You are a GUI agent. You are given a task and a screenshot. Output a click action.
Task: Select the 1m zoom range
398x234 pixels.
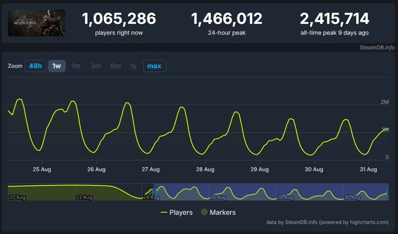click(x=76, y=66)
